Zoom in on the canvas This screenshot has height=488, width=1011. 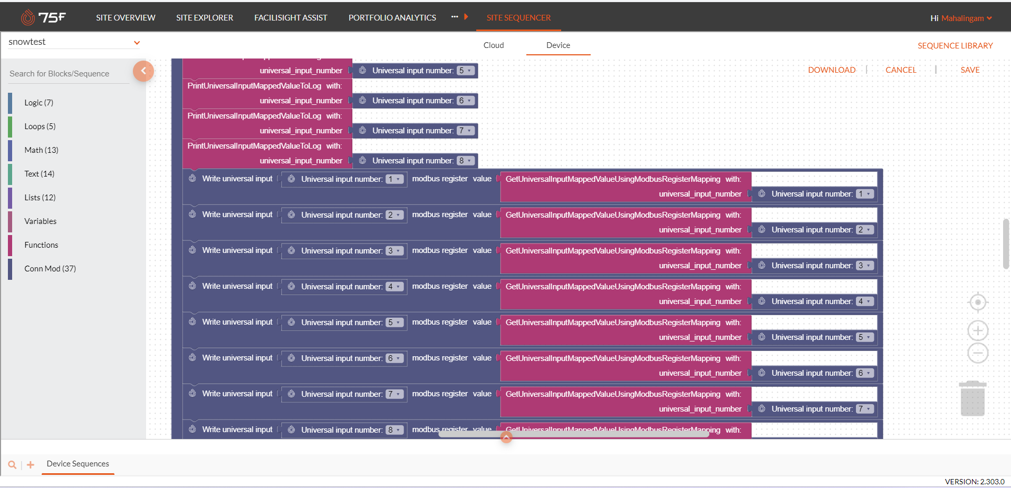point(977,330)
